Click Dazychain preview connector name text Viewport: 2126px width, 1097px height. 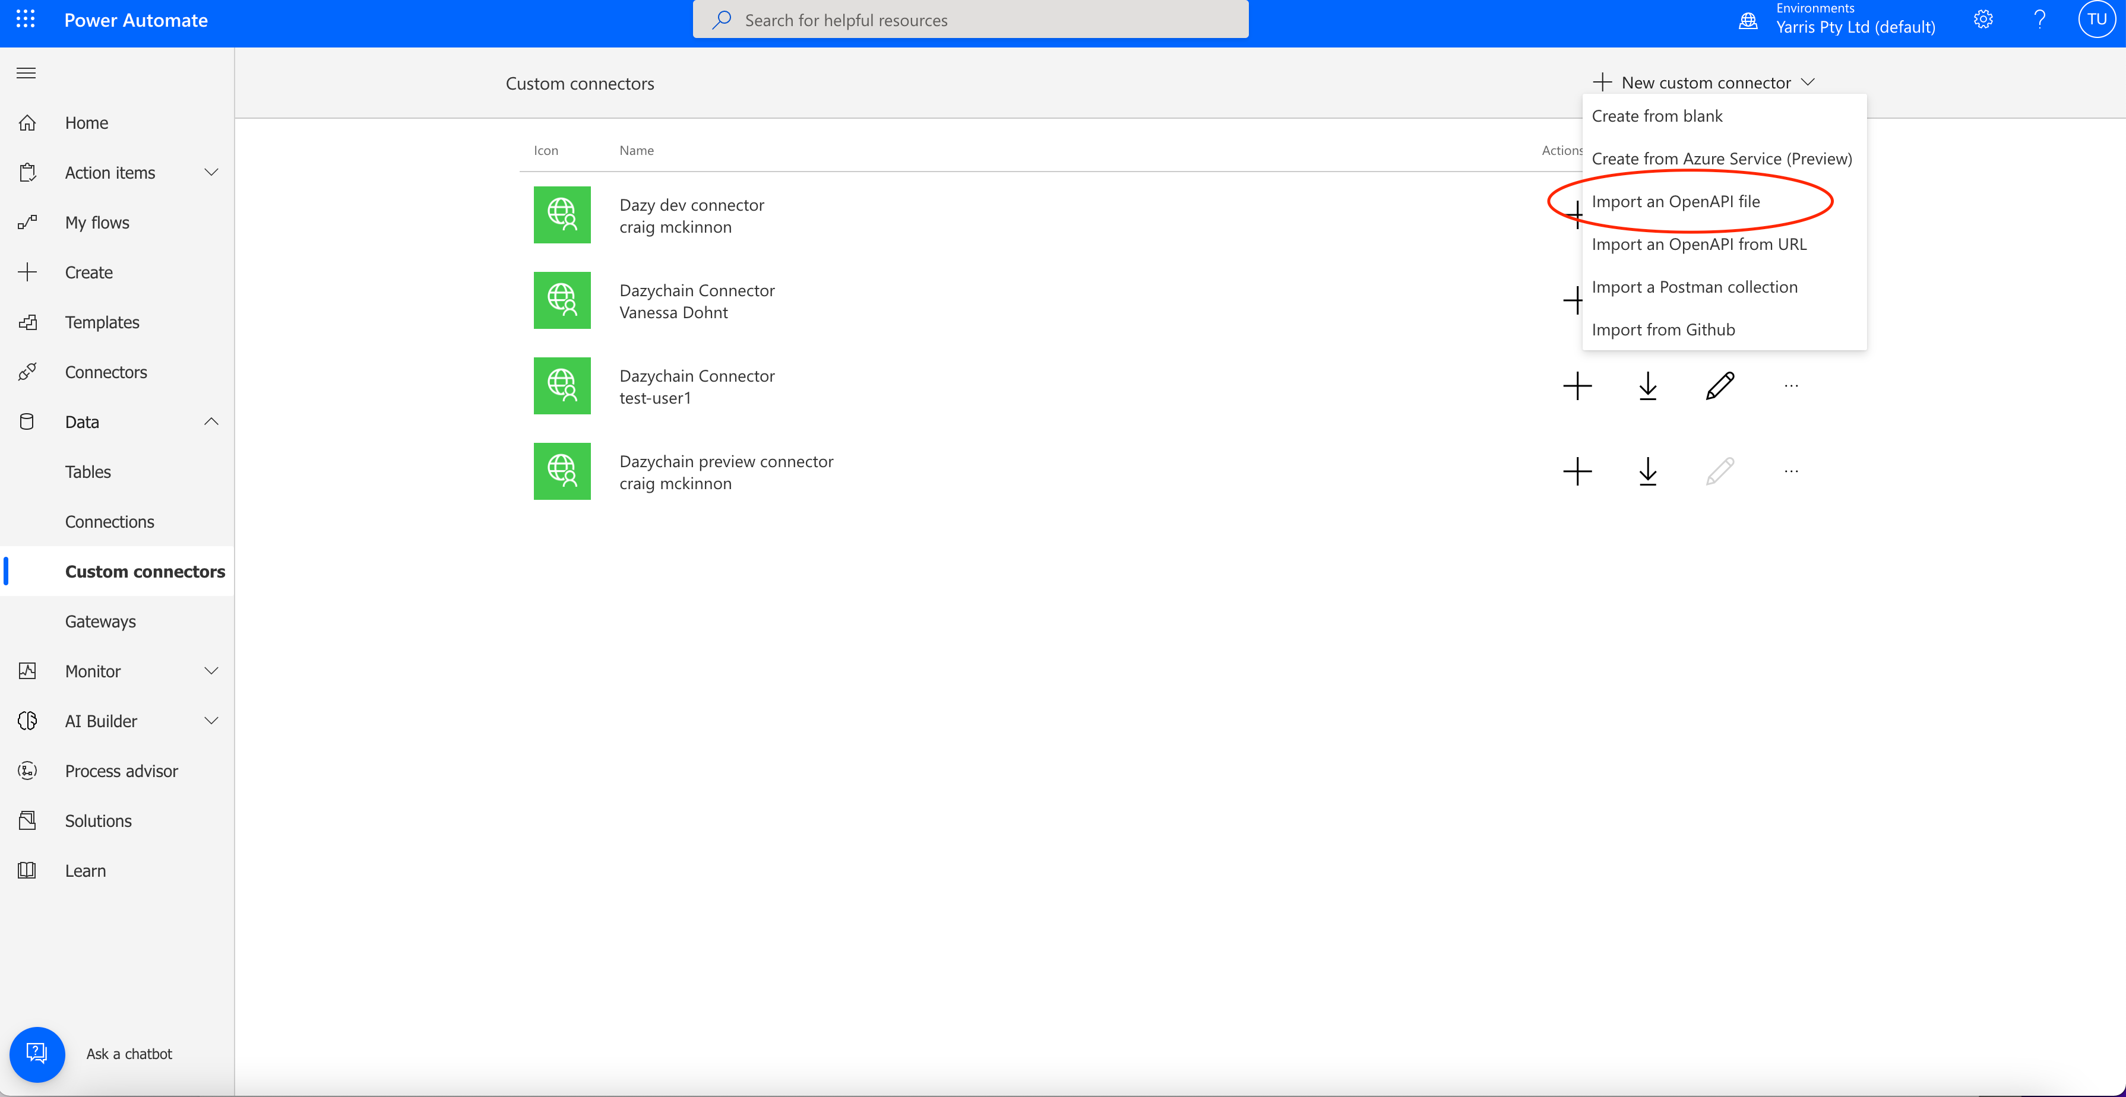[726, 461]
